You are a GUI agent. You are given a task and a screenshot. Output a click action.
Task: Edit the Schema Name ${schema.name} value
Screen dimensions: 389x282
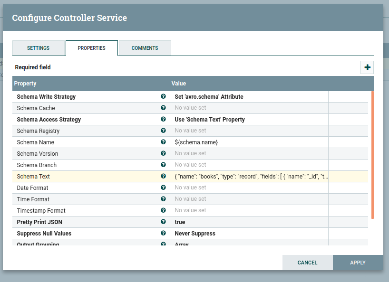(x=249, y=142)
